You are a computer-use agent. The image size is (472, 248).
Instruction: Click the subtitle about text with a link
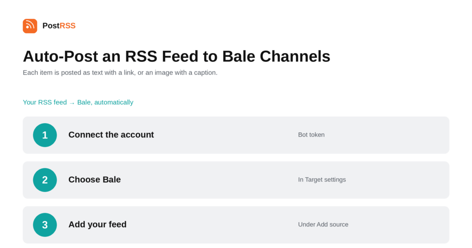click(x=120, y=72)
